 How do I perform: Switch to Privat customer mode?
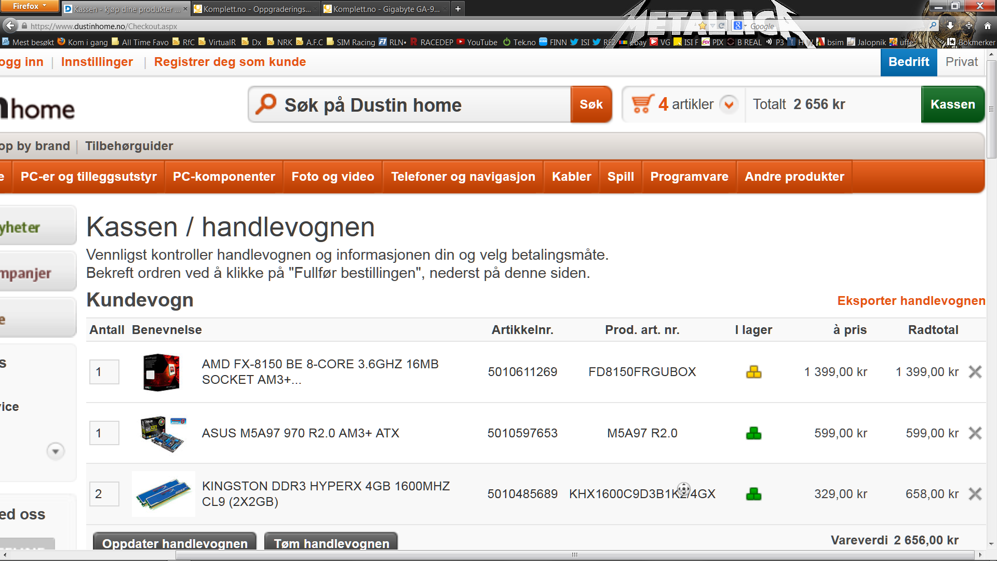961,62
